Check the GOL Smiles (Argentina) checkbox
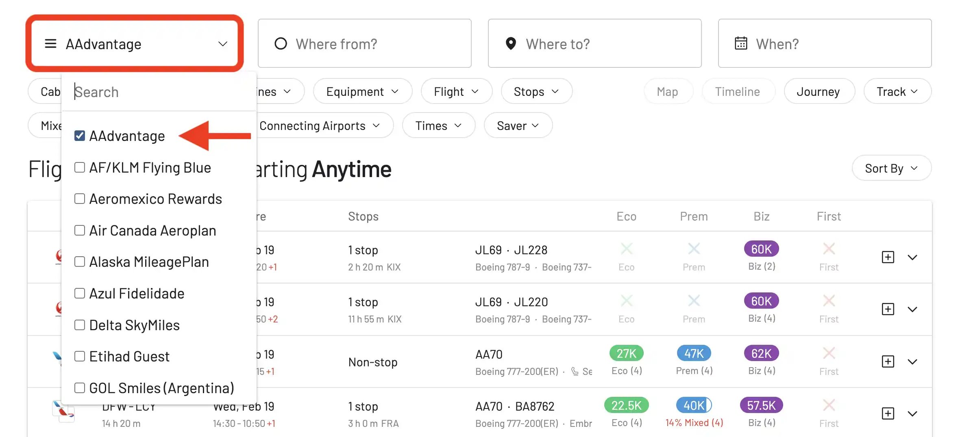 80,388
